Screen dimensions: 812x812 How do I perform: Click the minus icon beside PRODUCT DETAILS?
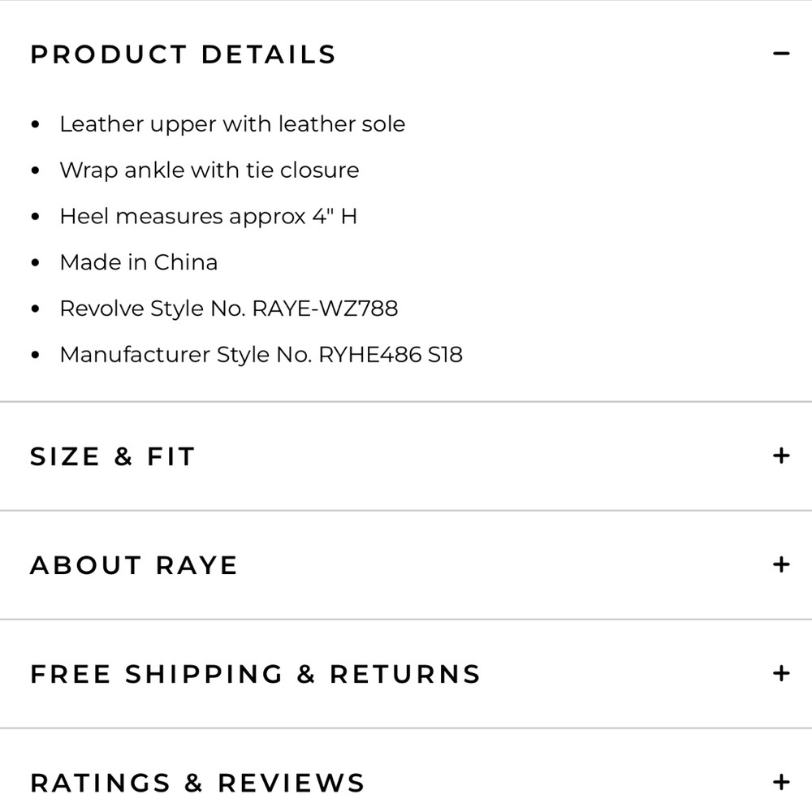[x=781, y=54]
